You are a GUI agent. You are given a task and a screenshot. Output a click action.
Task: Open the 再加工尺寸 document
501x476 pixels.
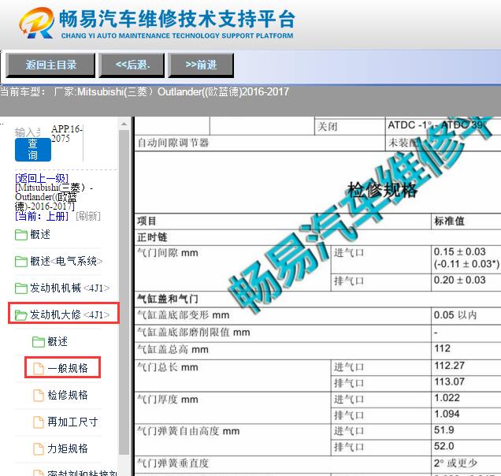pos(72,422)
